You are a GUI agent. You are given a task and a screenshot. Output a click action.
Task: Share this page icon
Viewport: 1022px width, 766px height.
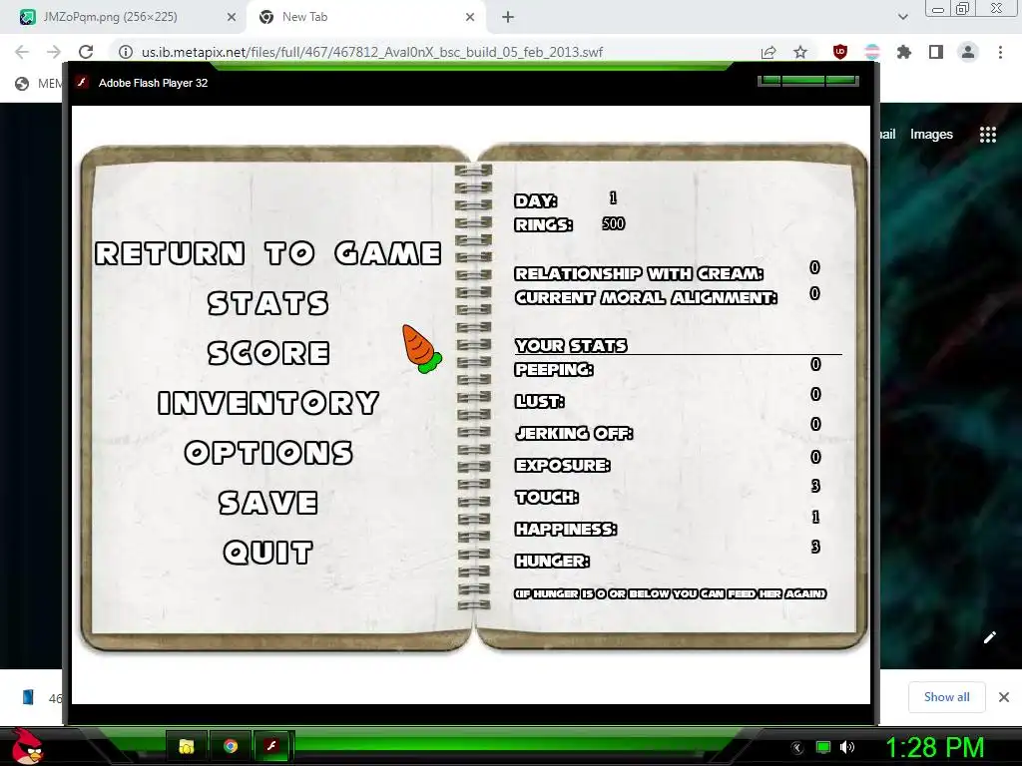768,52
